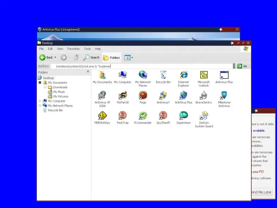Screen dimensions: 277x208
Task: Open the Back history dropdown arrow
Action: [55, 57]
